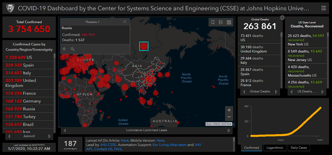Zoom to Russia using magnifier icon

pos(72,49)
